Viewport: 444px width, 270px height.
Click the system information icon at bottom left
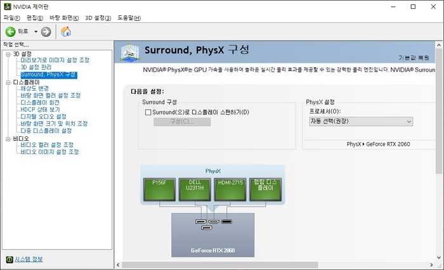point(10,259)
